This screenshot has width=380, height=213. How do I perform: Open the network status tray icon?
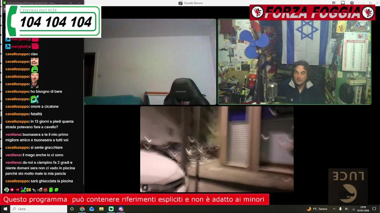coord(353,209)
